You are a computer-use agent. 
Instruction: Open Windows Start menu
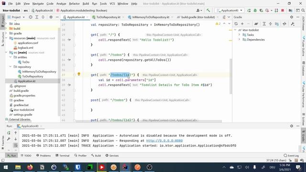pyautogui.click(x=6, y=167)
